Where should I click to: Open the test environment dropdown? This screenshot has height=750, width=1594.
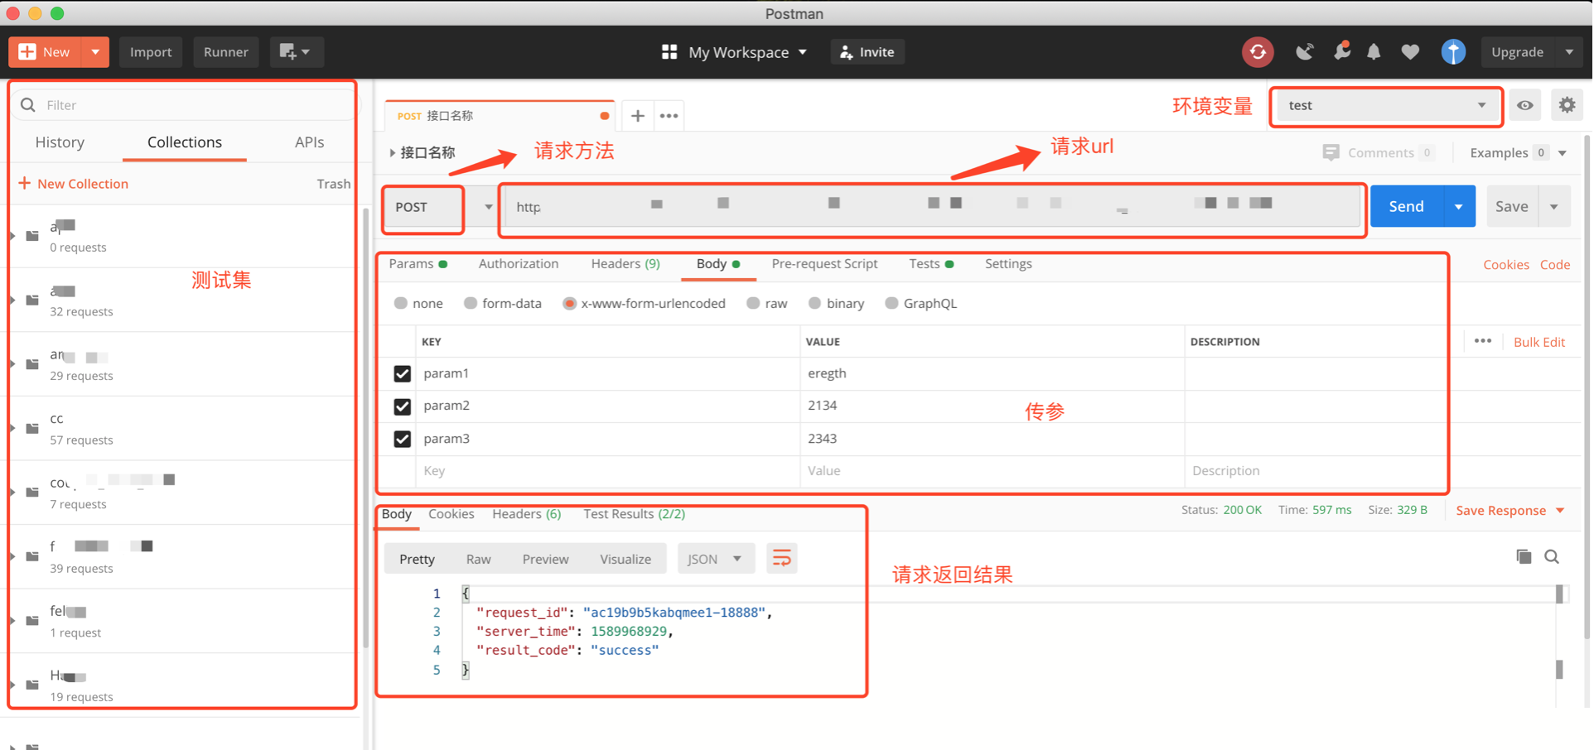pyautogui.click(x=1386, y=106)
